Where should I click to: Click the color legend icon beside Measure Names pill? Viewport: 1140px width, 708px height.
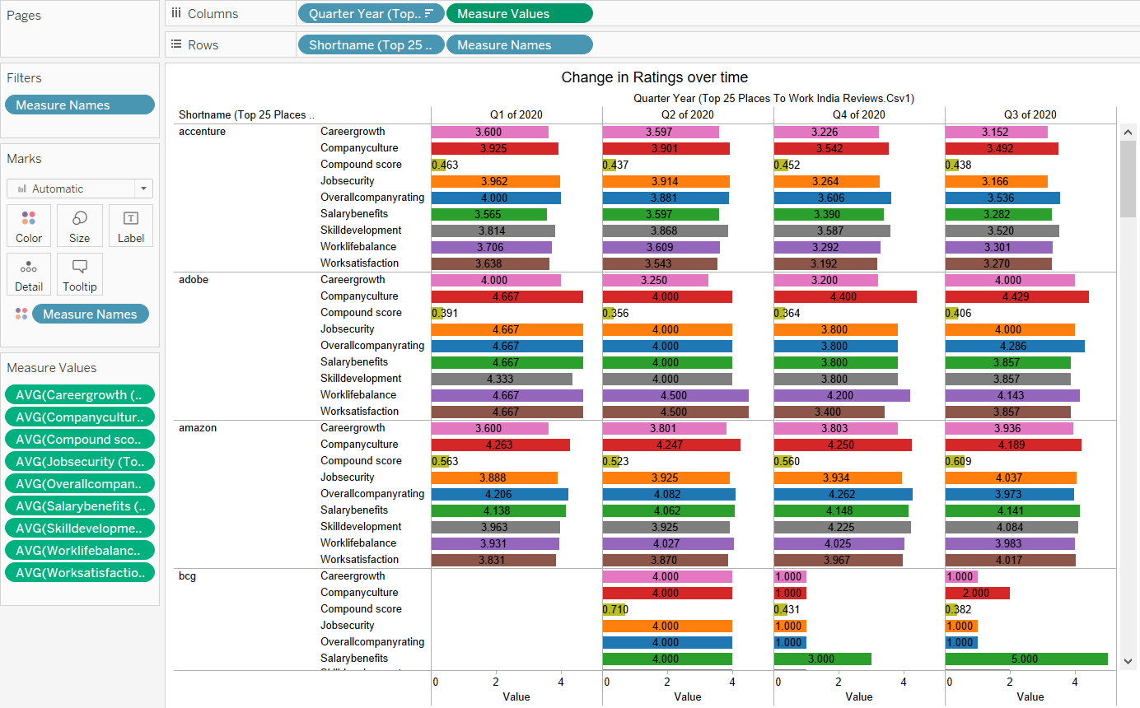[x=18, y=314]
